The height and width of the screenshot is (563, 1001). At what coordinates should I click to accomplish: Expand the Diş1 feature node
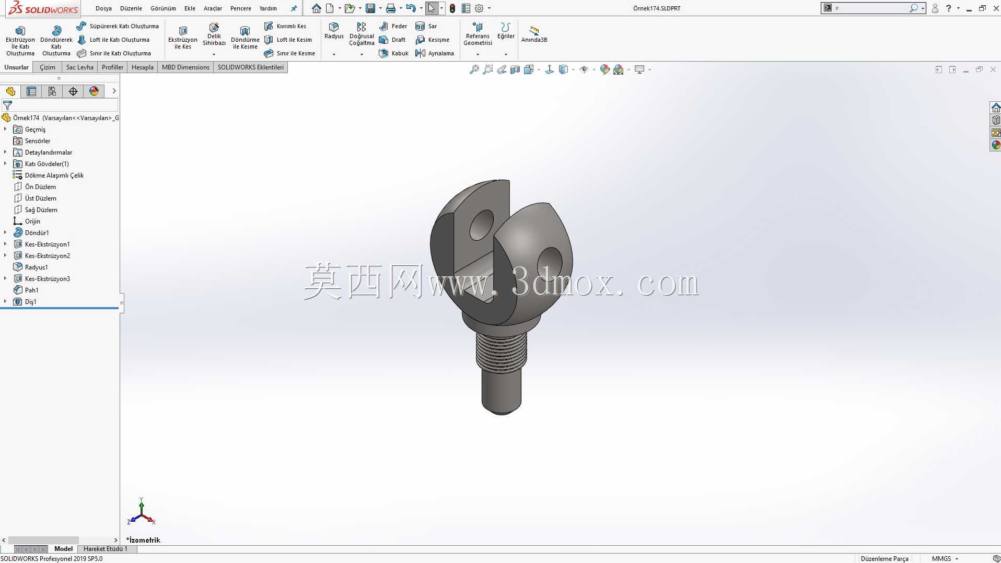(x=5, y=301)
